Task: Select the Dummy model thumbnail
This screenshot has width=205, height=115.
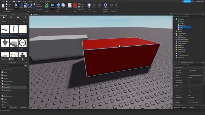Action: click(x=5, y=42)
